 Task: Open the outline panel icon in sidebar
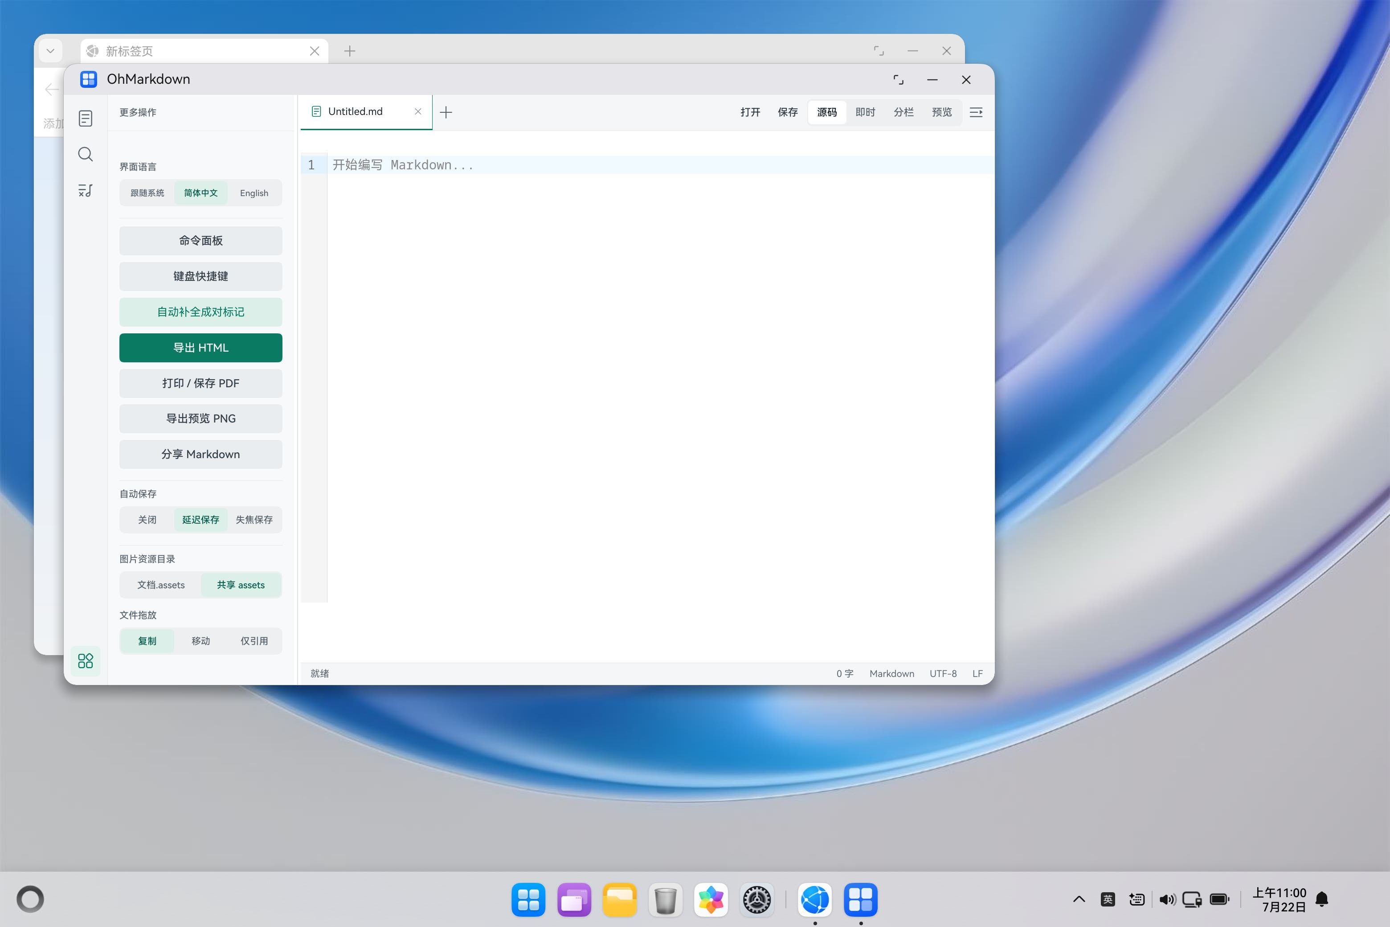[86, 190]
